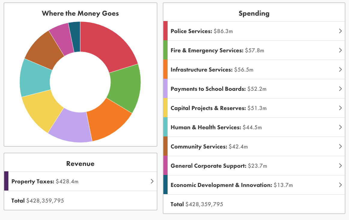
Task: Open details for Economic Development & Innovation
Action: pos(340,185)
